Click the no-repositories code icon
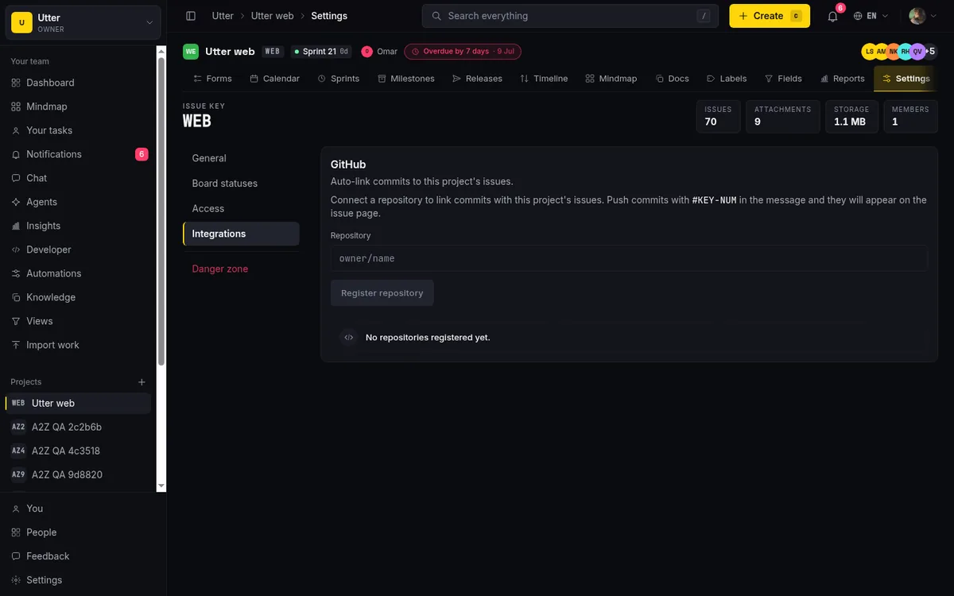Viewport: 954px width, 596px height. 348,337
